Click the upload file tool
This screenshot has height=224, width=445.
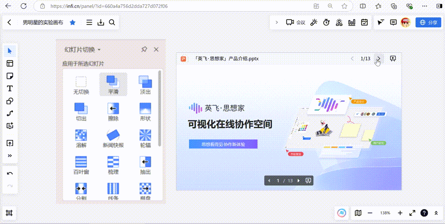pyautogui.click(x=10, y=143)
